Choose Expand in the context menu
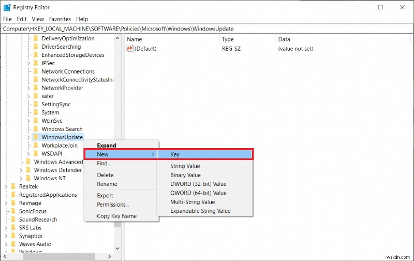This screenshot has width=414, height=261. pos(122,146)
